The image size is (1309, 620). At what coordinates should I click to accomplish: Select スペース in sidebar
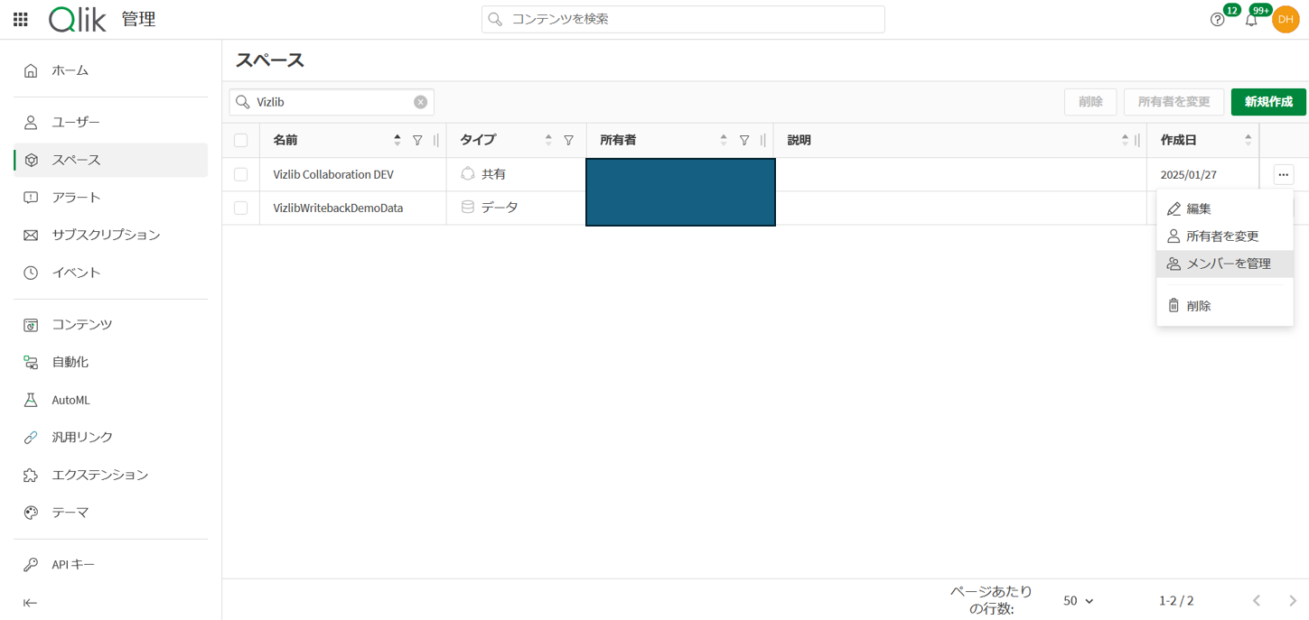pos(110,160)
